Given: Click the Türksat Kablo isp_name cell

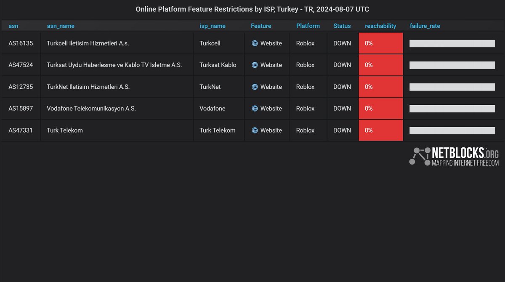Looking at the screenshot, I should click(218, 65).
